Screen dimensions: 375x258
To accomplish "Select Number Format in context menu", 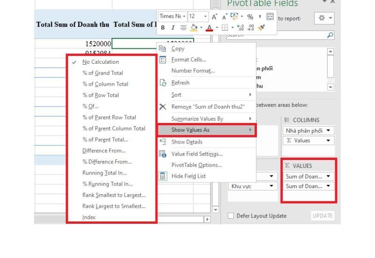I will click(x=207, y=71).
